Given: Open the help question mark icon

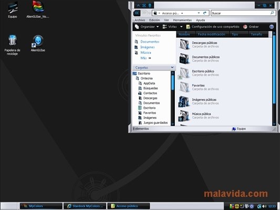Looking at the screenshot, I should 272,27.
